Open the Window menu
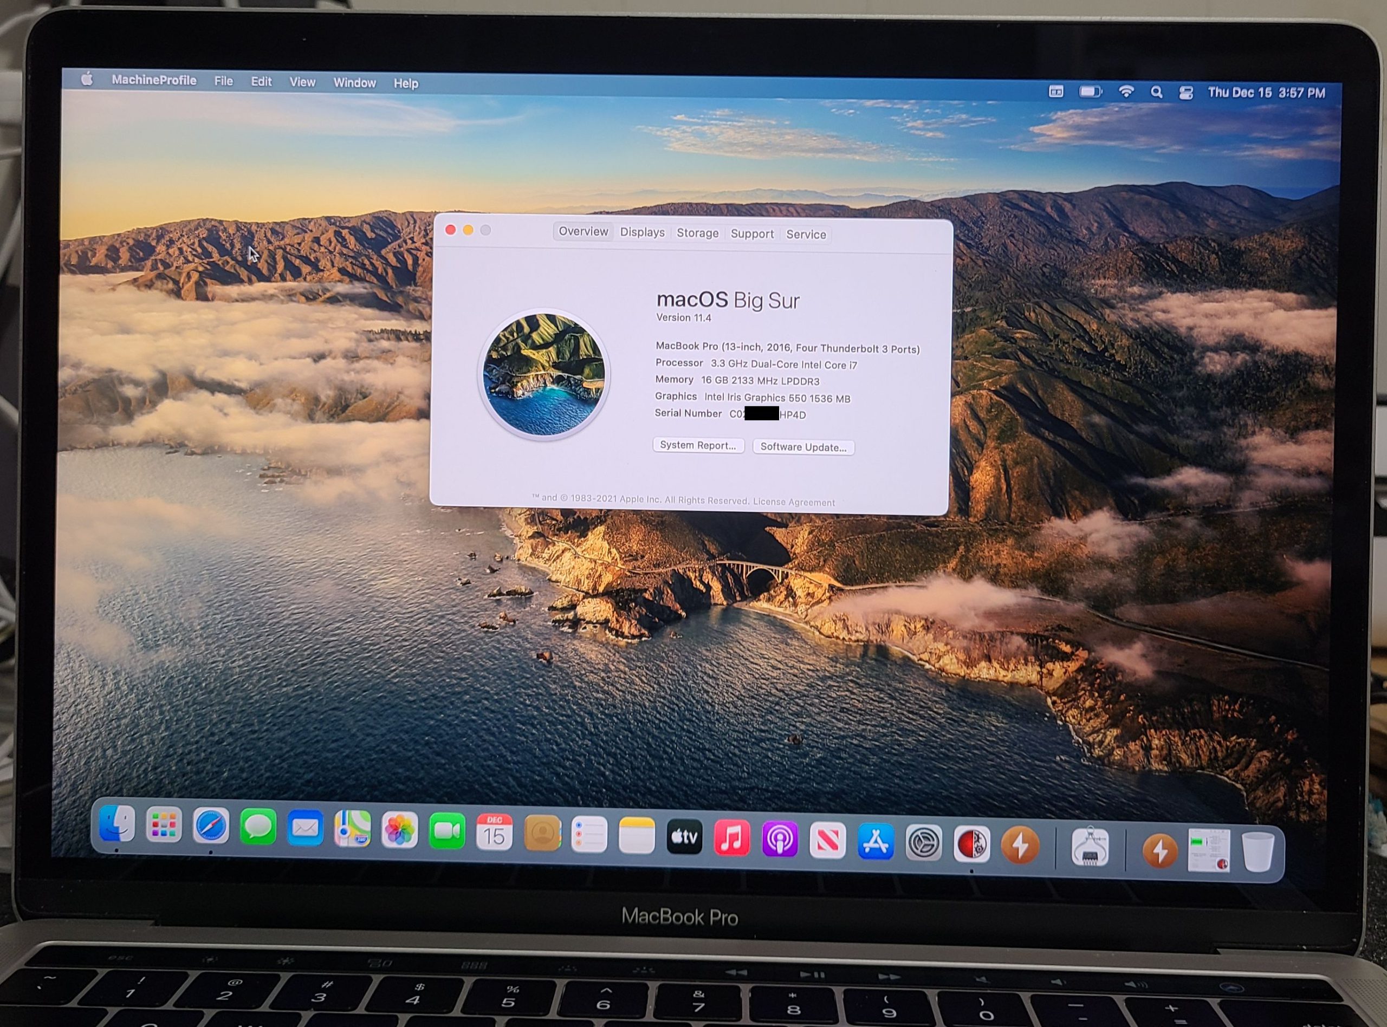1387x1027 pixels. tap(354, 83)
